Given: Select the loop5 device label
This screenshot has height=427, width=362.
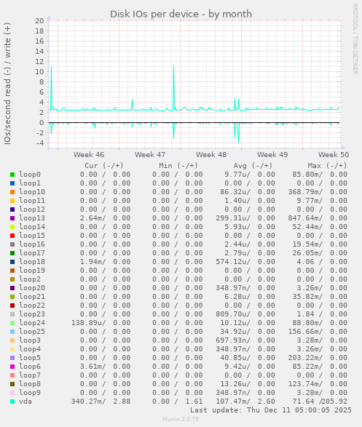Looking at the screenshot, I should (x=30, y=358).
